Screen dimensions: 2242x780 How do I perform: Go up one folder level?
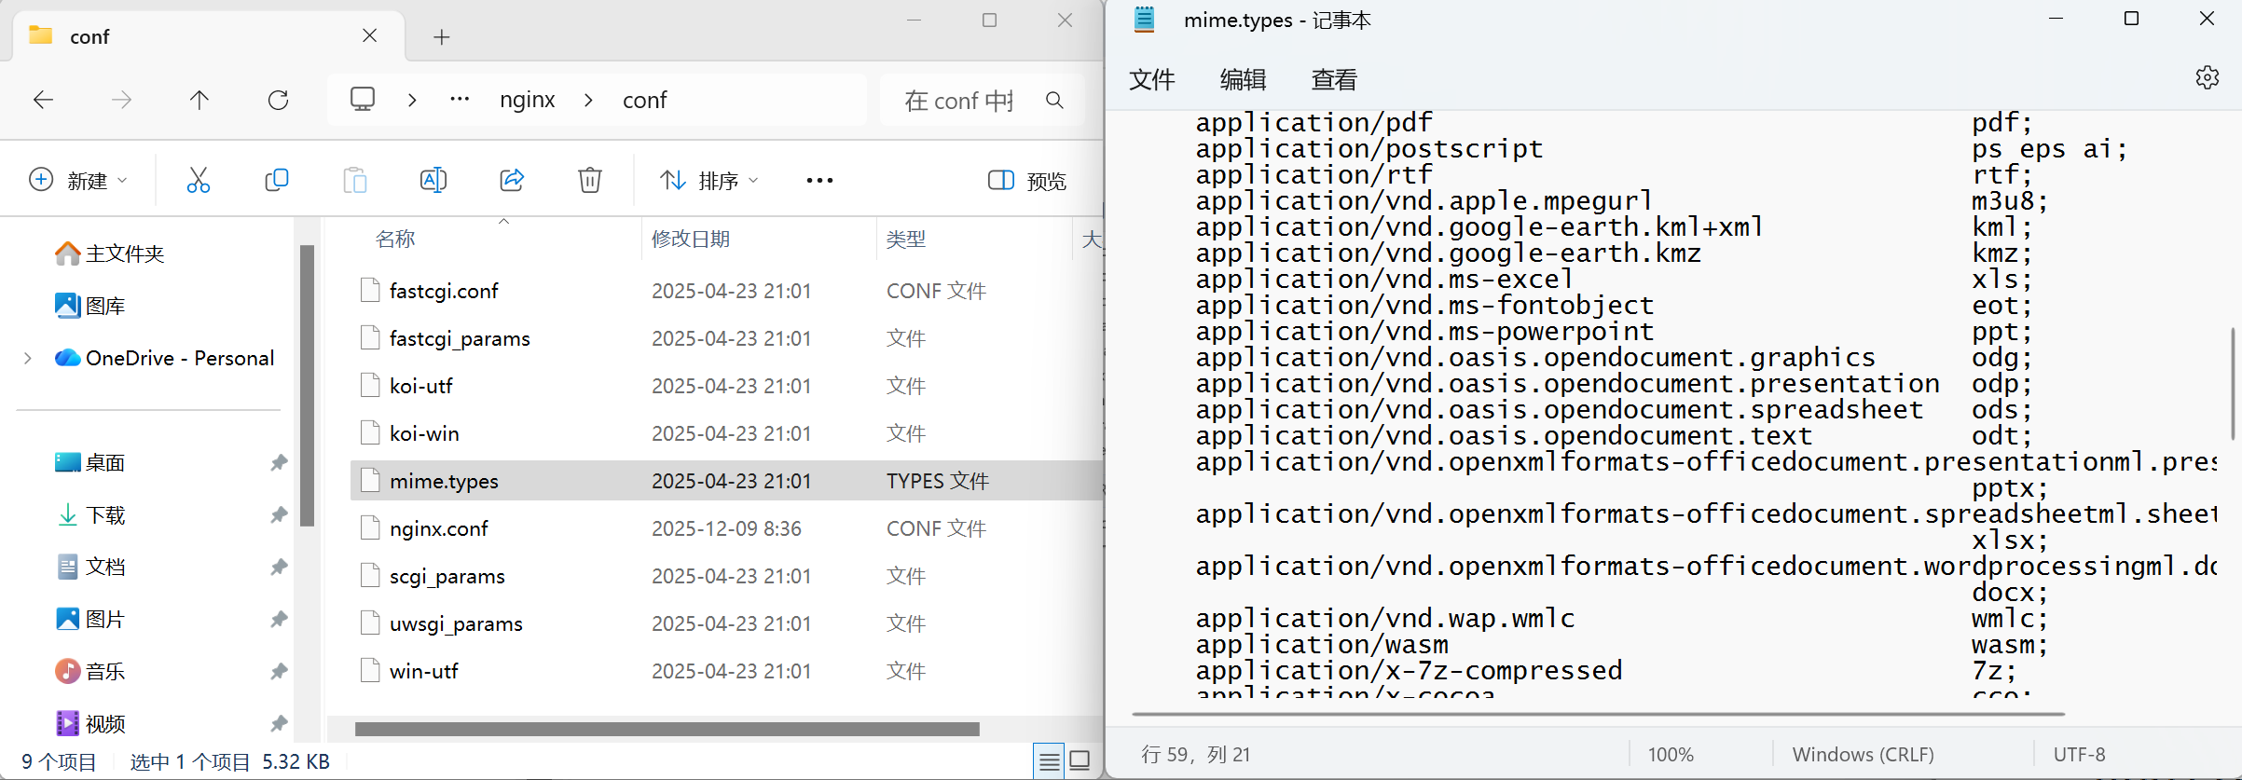(x=199, y=100)
